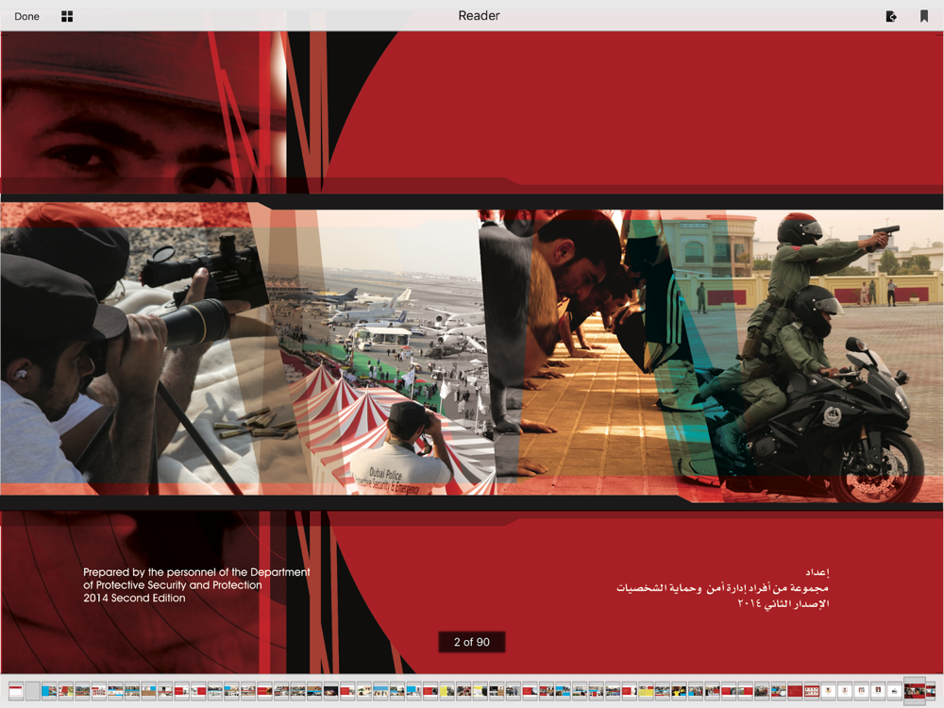
Task: Open the share/export document icon
Action: [x=891, y=16]
